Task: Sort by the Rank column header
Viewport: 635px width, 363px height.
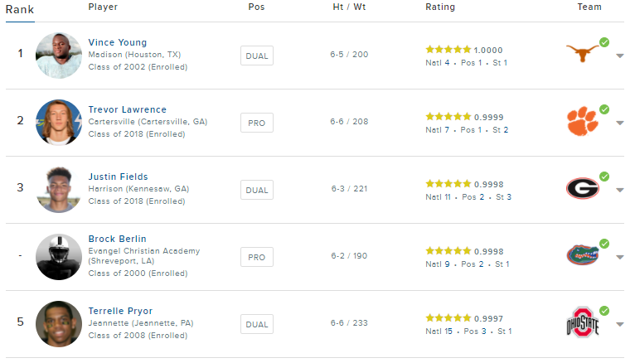Action: (20, 10)
